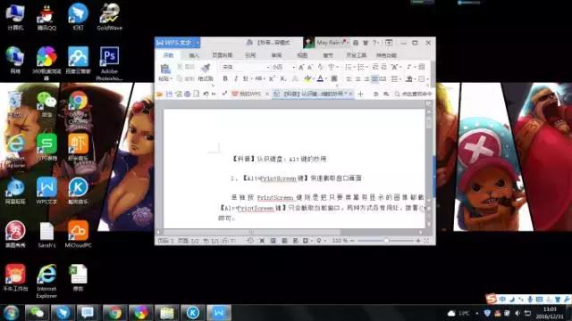Select align left paragraph button
The height and width of the screenshot is (321, 572).
tap(349, 79)
